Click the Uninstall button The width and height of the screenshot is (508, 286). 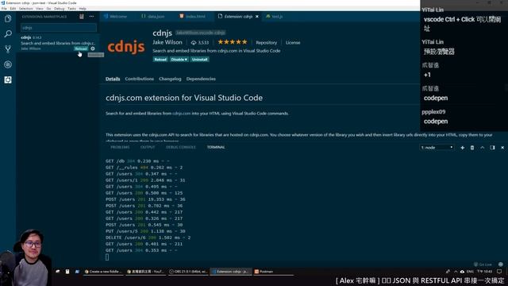click(199, 60)
